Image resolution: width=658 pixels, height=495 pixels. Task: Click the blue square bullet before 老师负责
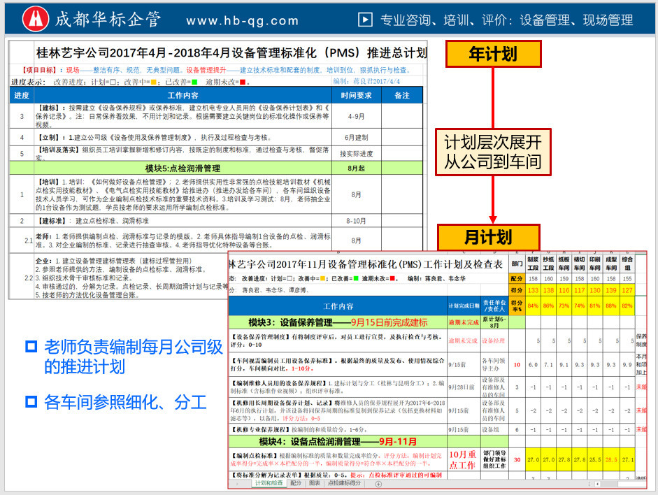[x=30, y=346]
